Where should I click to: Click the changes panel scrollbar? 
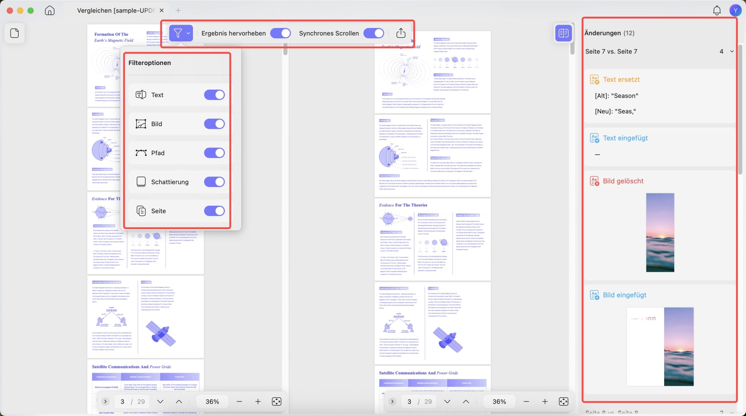coord(740,109)
